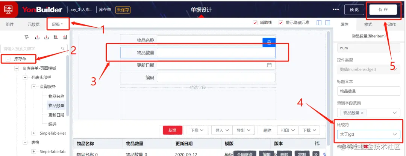Click the right split layout icon

(x=327, y=23)
